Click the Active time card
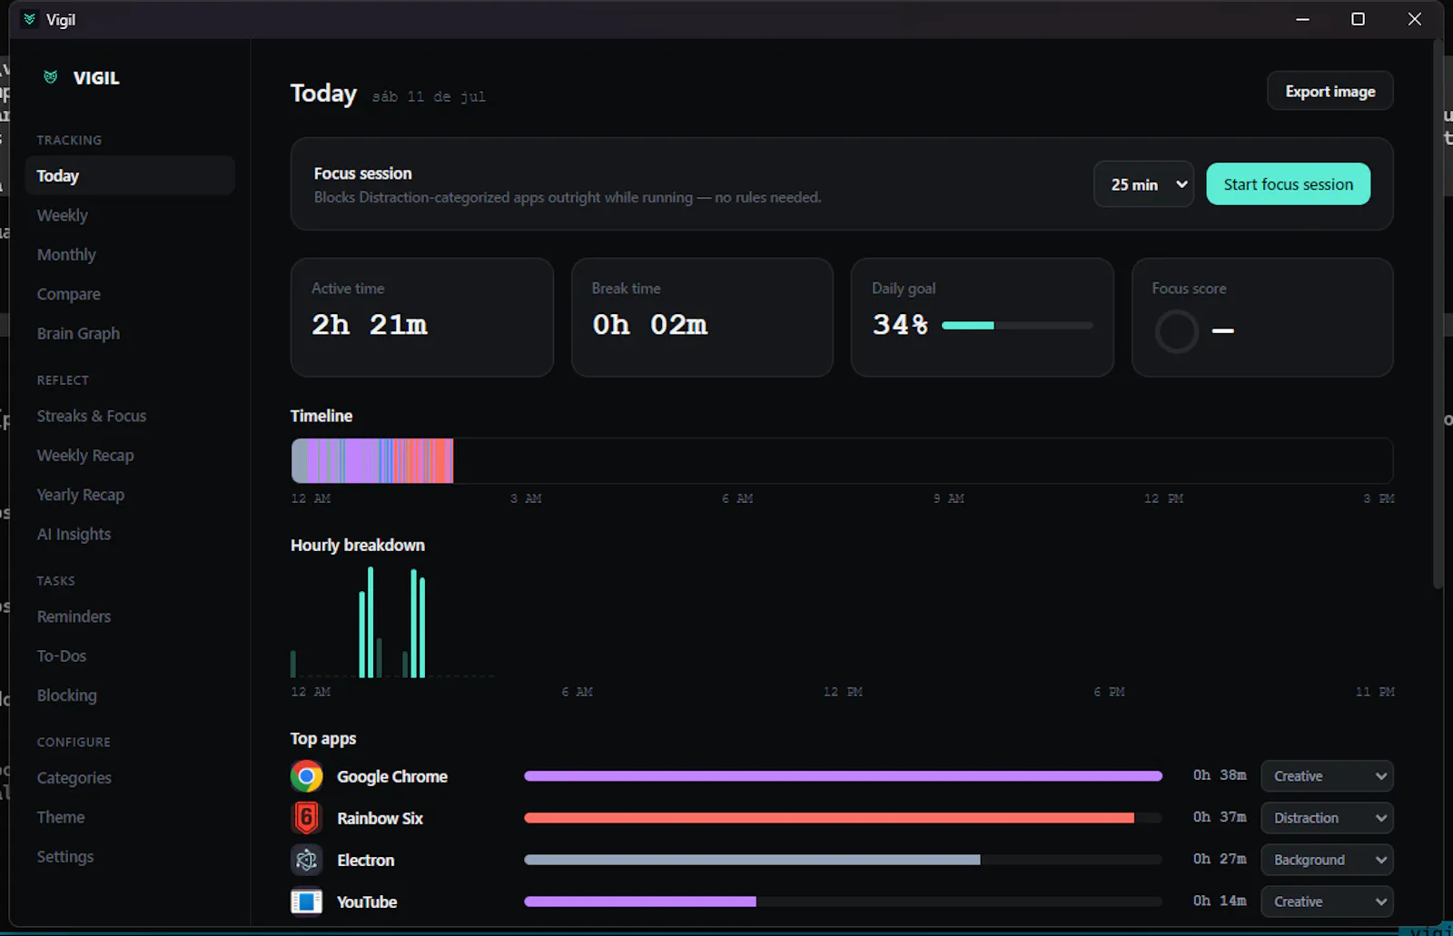Viewport: 1453px width, 936px height. coord(422,317)
